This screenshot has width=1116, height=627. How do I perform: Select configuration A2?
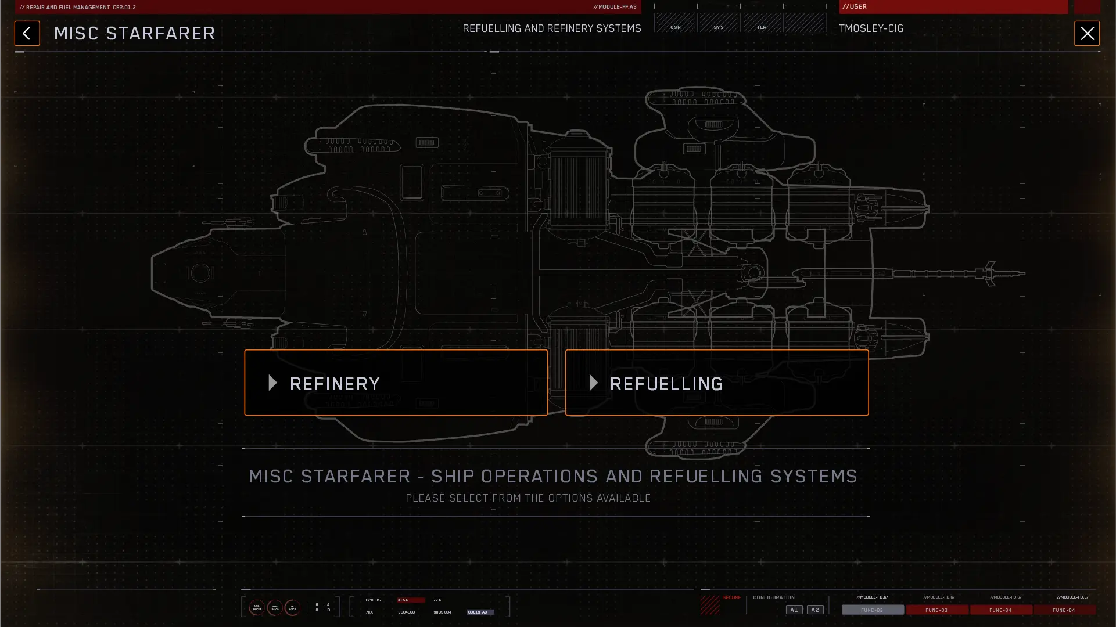815,610
